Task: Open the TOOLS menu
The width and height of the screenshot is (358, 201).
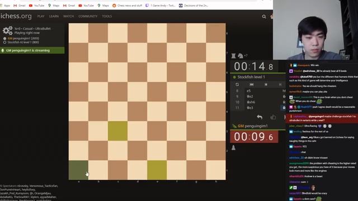Action: [x=107, y=16]
